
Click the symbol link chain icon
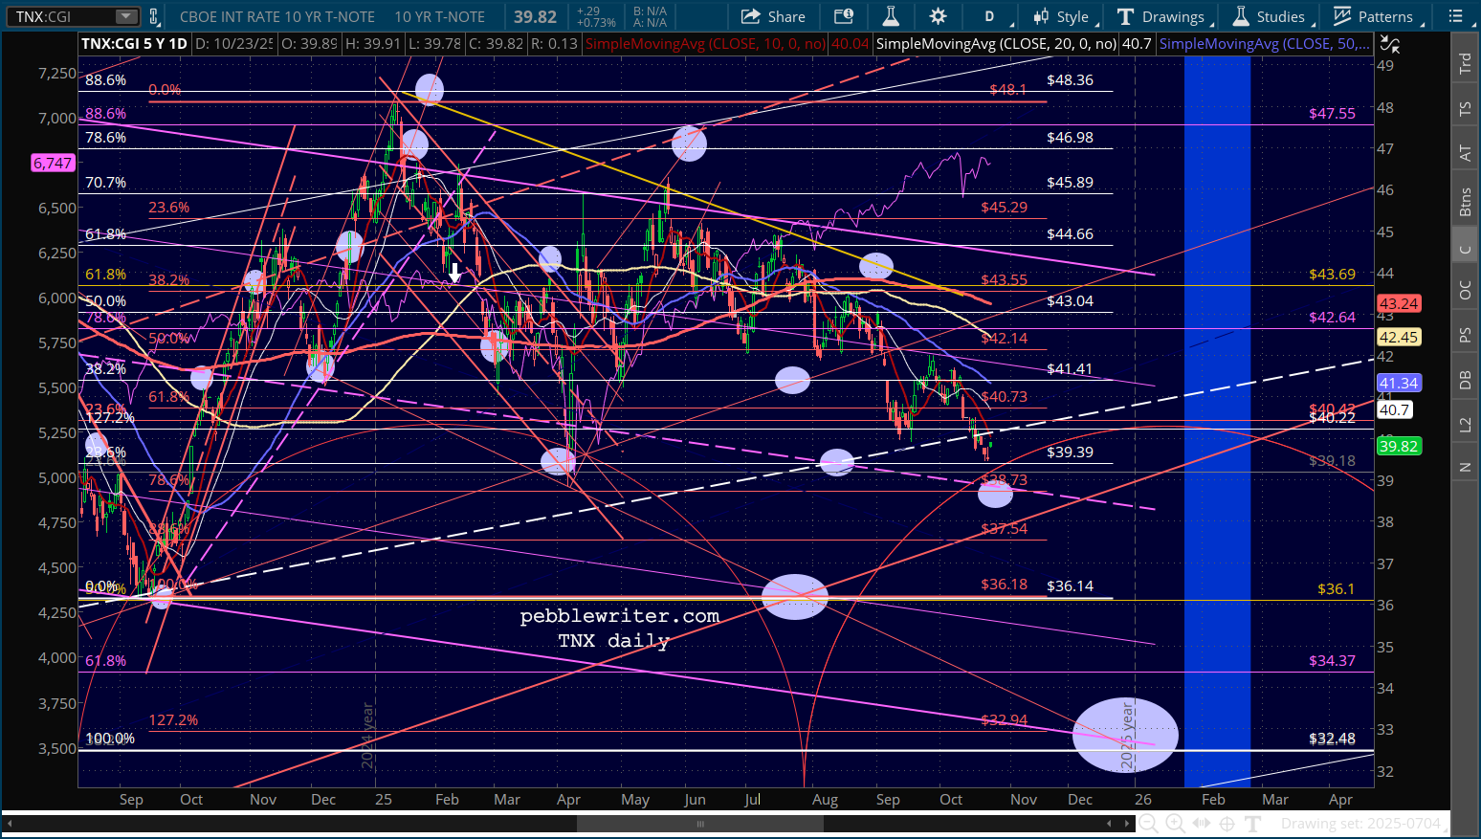coord(155,16)
